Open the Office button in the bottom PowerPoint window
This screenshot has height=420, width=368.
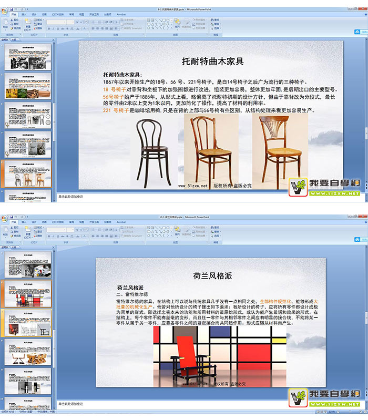[x=4, y=219]
